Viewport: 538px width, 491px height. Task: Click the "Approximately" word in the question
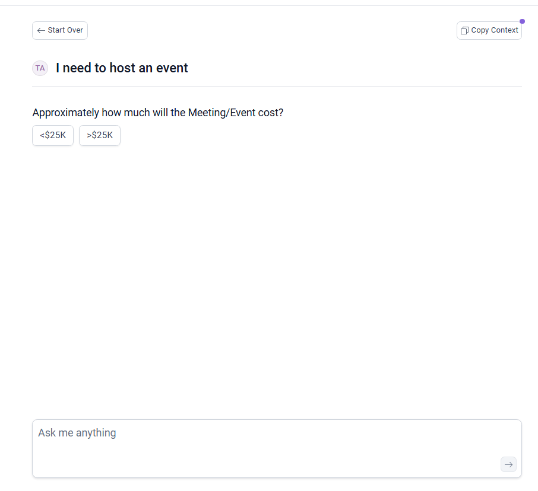65,113
